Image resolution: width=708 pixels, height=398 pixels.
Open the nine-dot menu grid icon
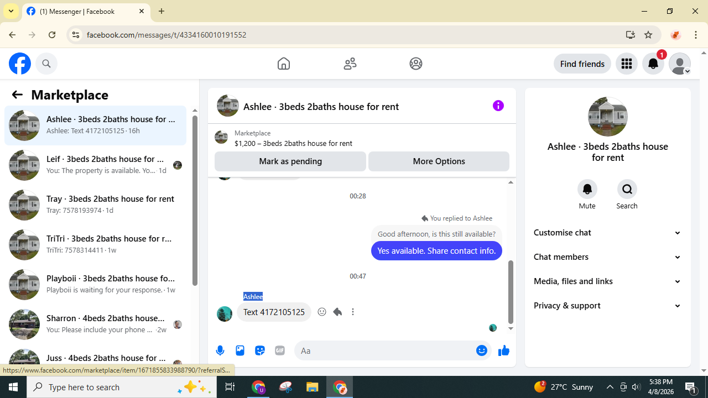point(627,64)
